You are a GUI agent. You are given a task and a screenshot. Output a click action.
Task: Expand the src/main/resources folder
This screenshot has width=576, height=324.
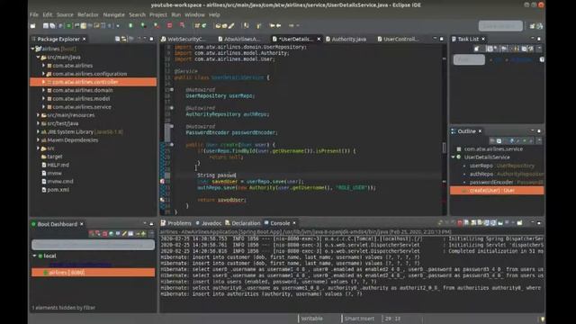[38, 115]
